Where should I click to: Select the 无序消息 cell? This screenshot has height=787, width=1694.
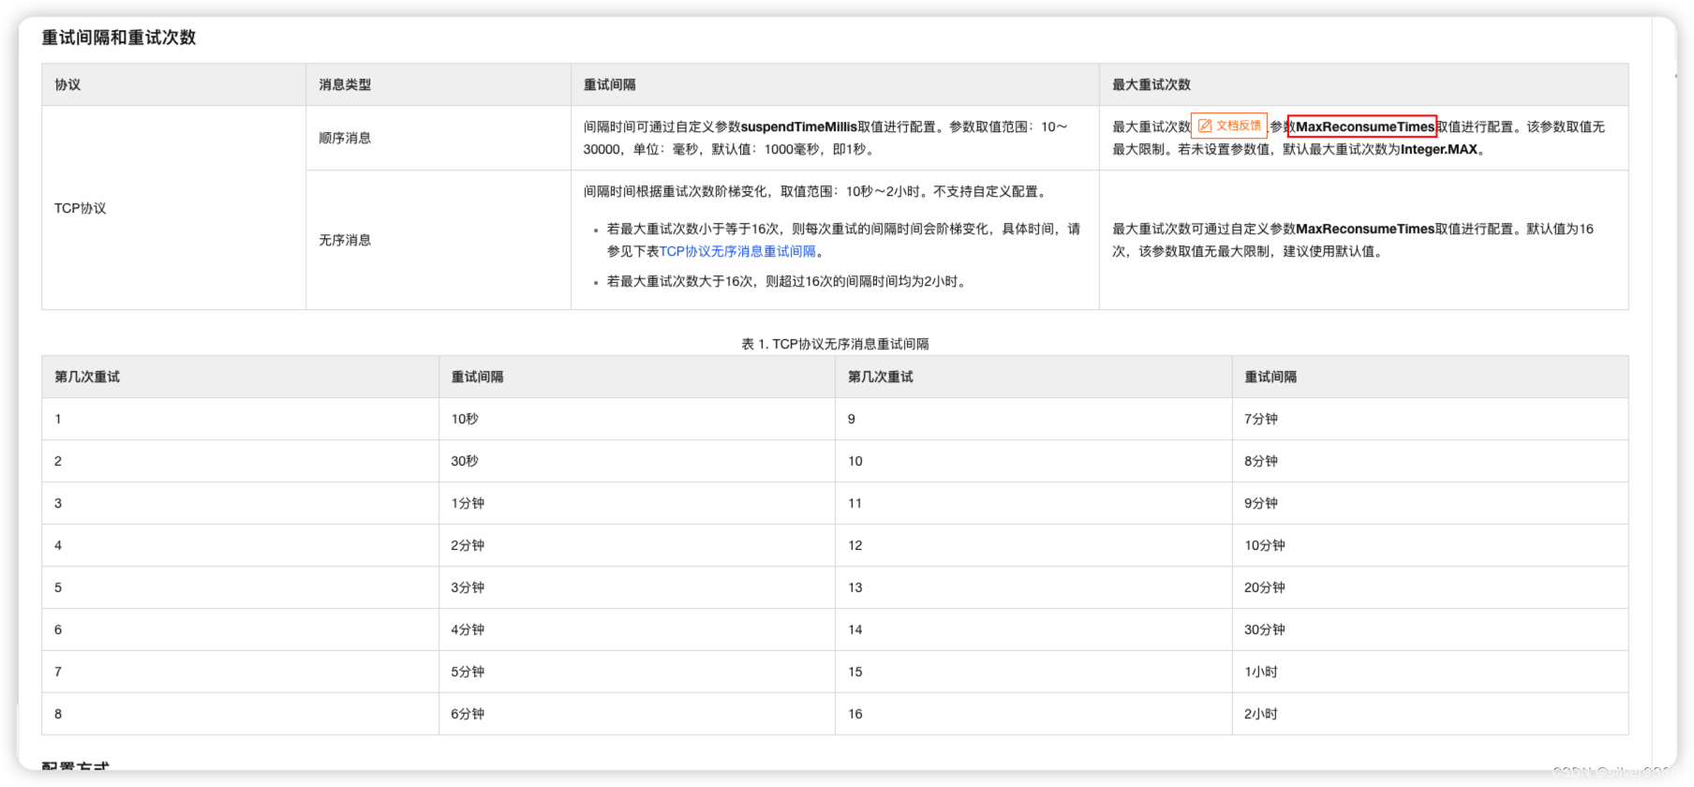point(438,240)
